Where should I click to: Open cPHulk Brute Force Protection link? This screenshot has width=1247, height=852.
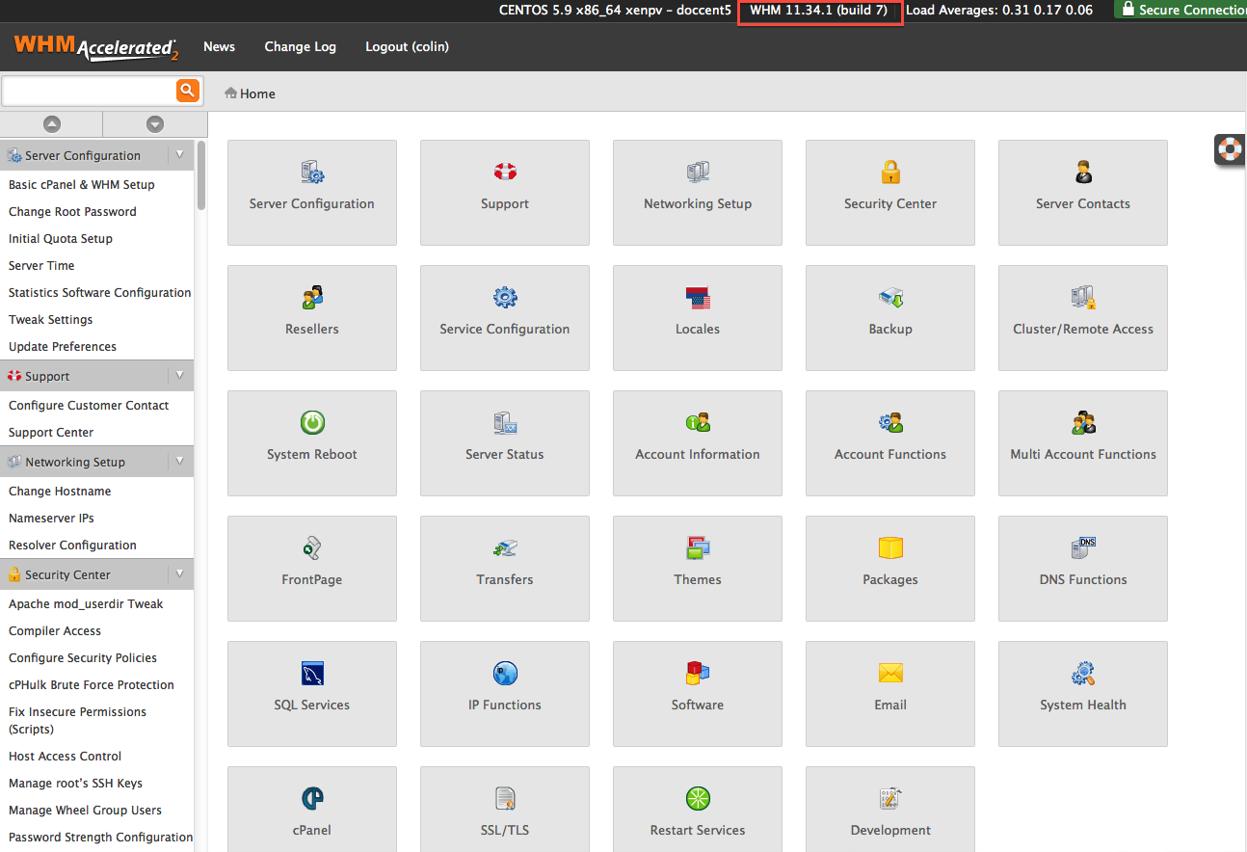pos(92,685)
